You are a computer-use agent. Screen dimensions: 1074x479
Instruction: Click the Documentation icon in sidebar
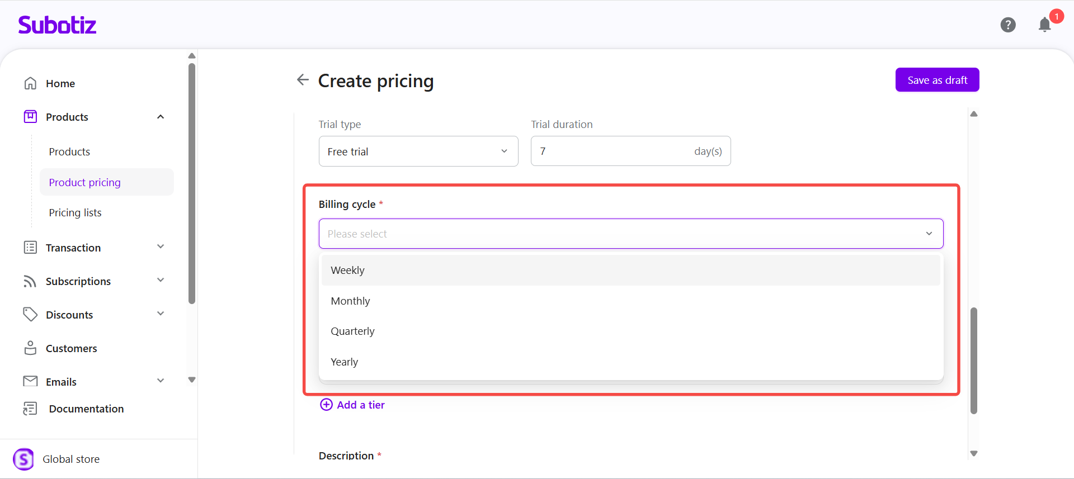click(30, 409)
